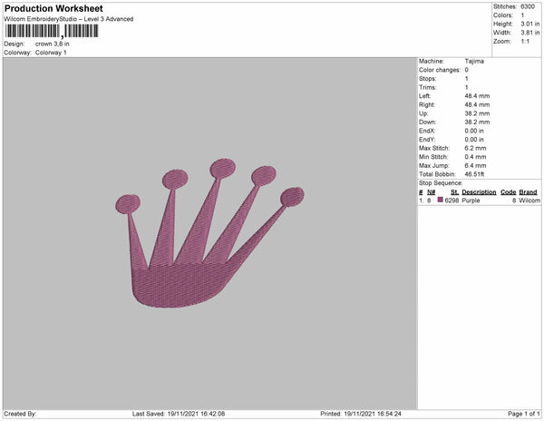This screenshot has height=421, width=544.
Task: Click the 'Created By:' footer label
Action: click(x=20, y=414)
